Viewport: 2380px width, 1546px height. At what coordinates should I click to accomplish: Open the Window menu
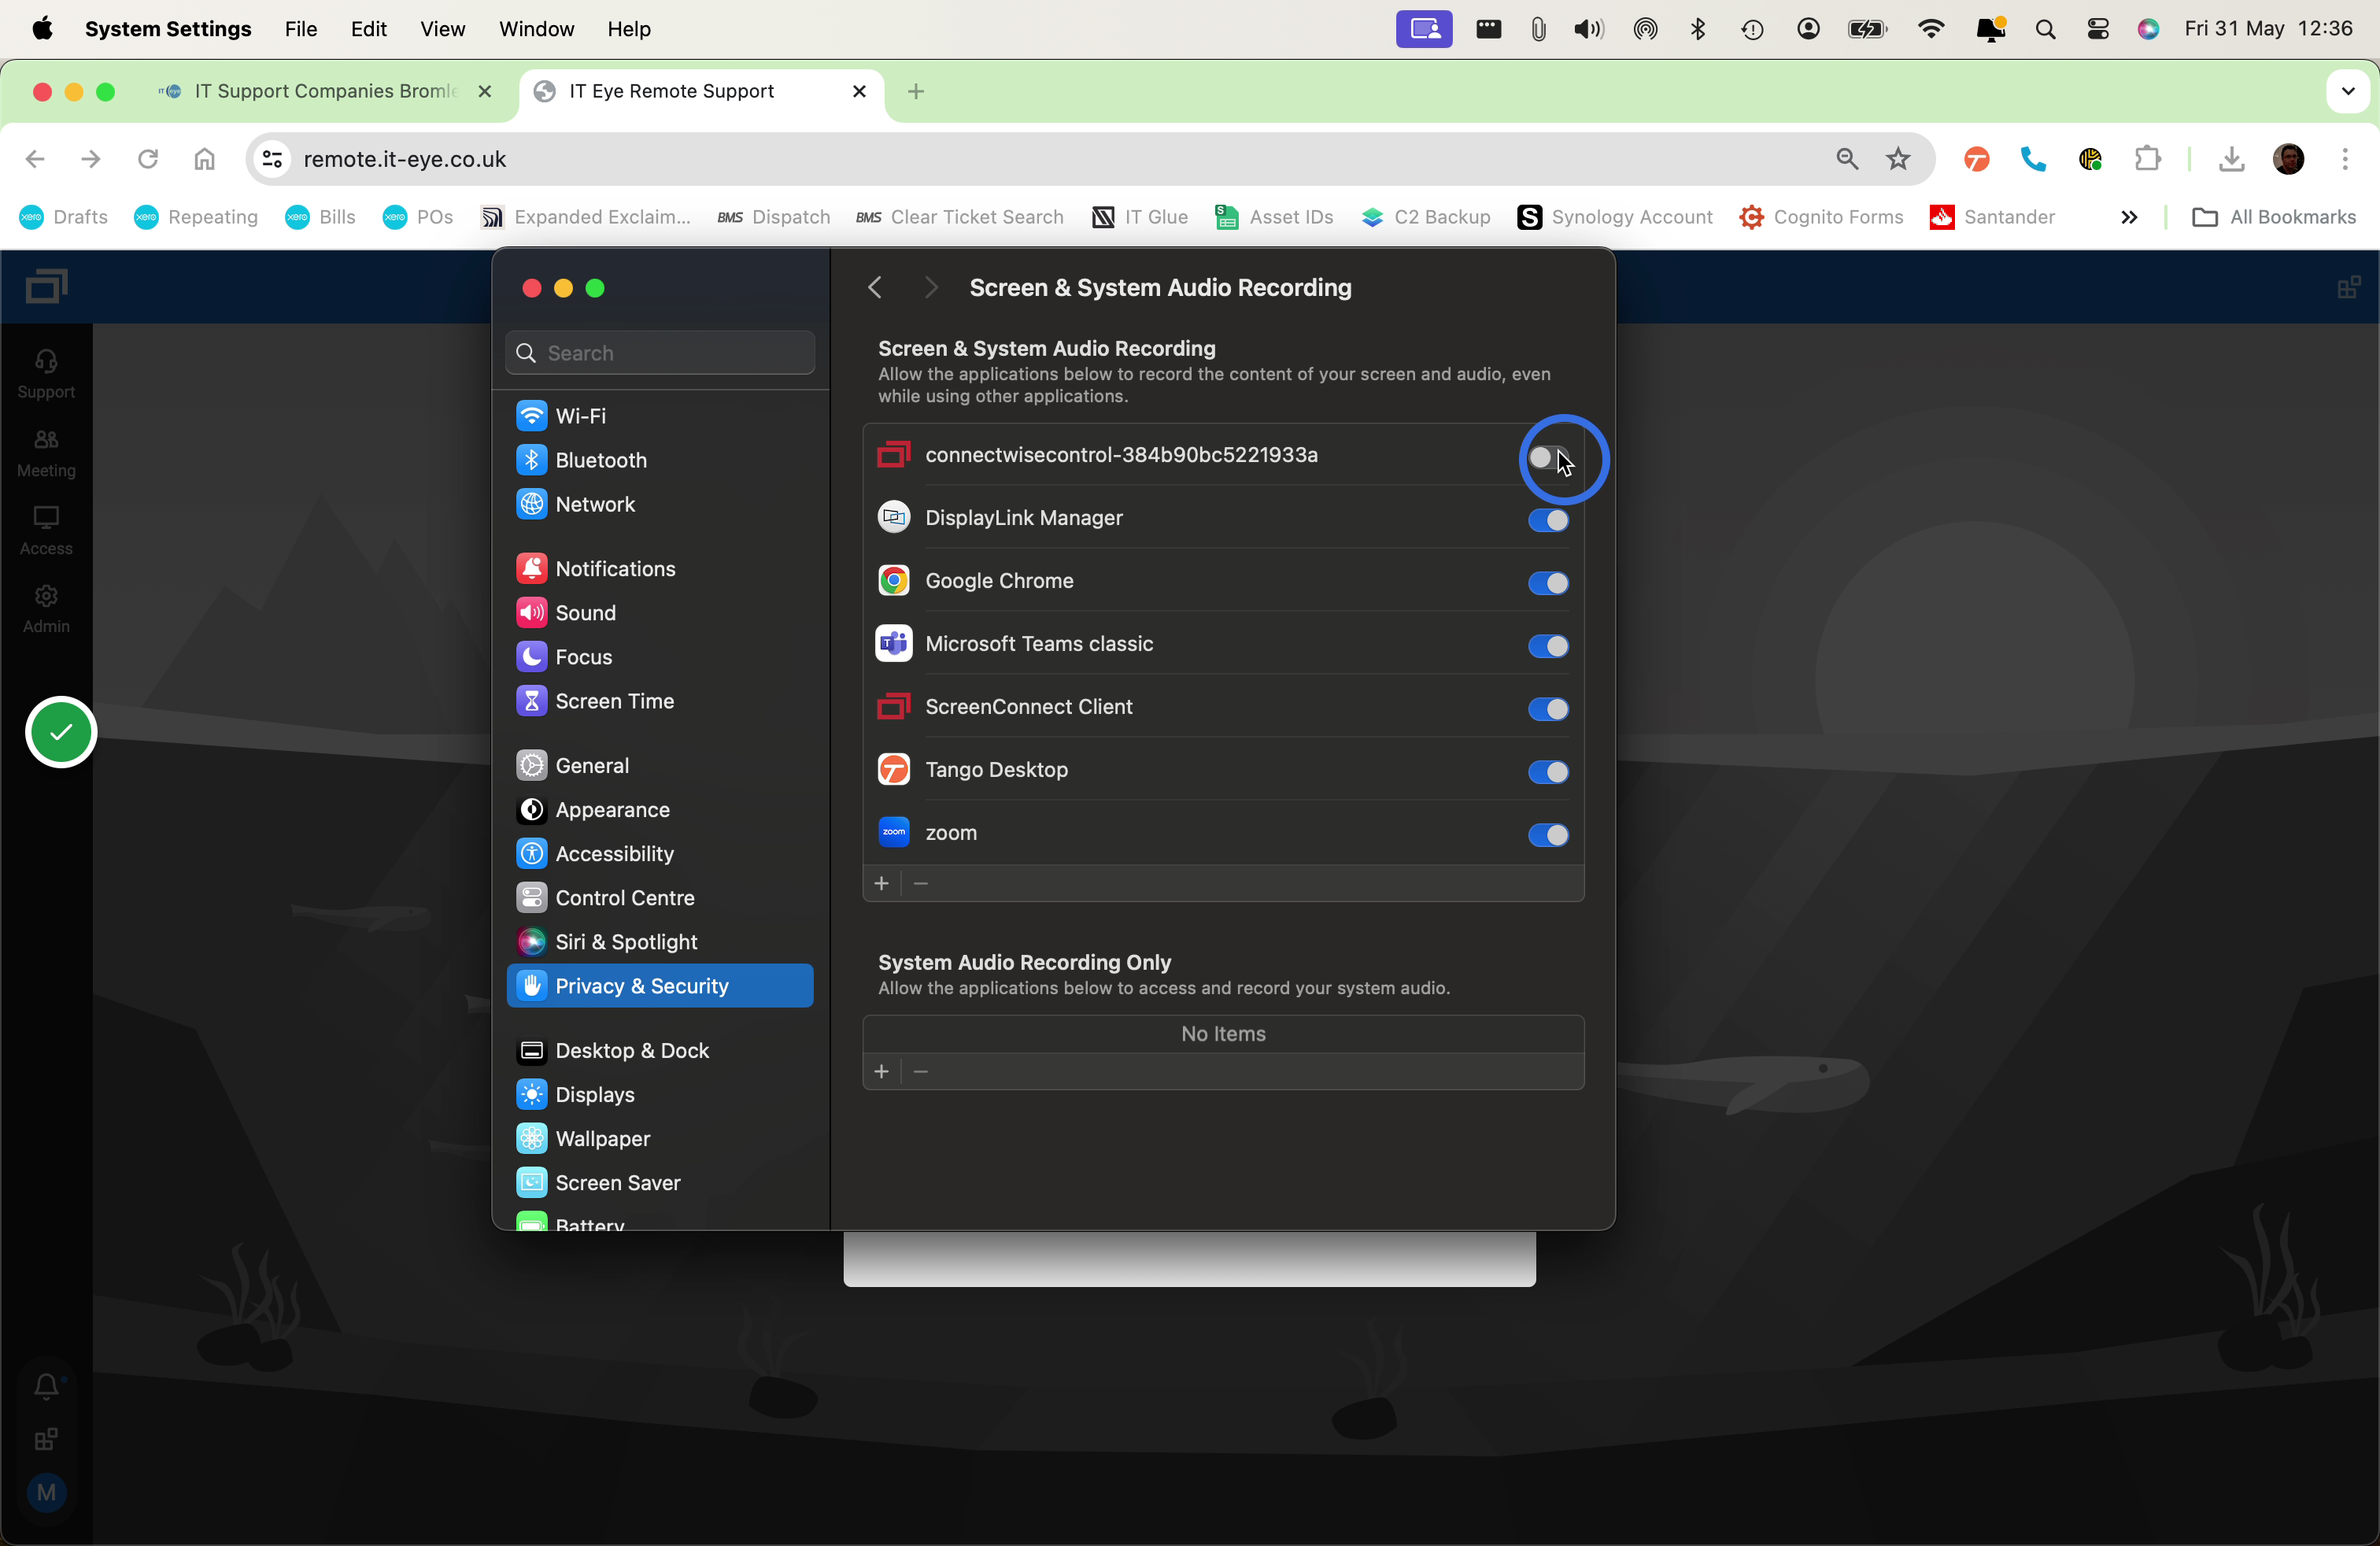click(x=536, y=29)
